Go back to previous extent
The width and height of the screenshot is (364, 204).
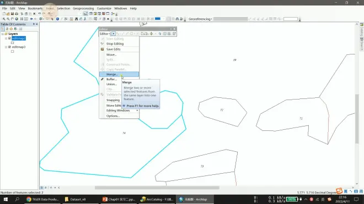(x=31, y=19)
